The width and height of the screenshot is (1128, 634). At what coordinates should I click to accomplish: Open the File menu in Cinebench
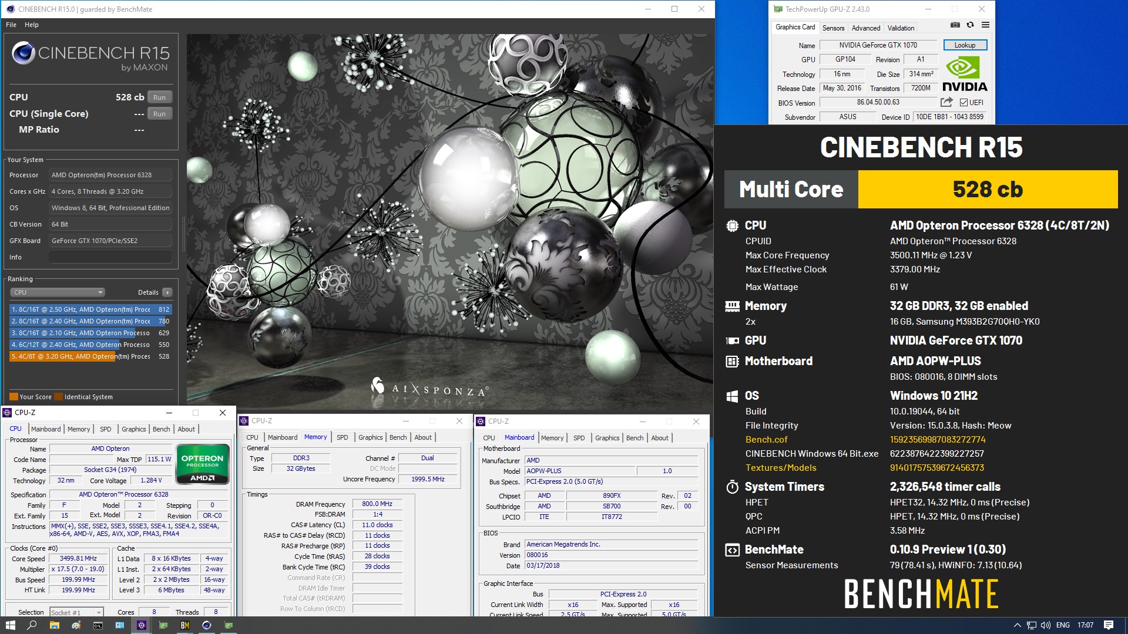(11, 25)
